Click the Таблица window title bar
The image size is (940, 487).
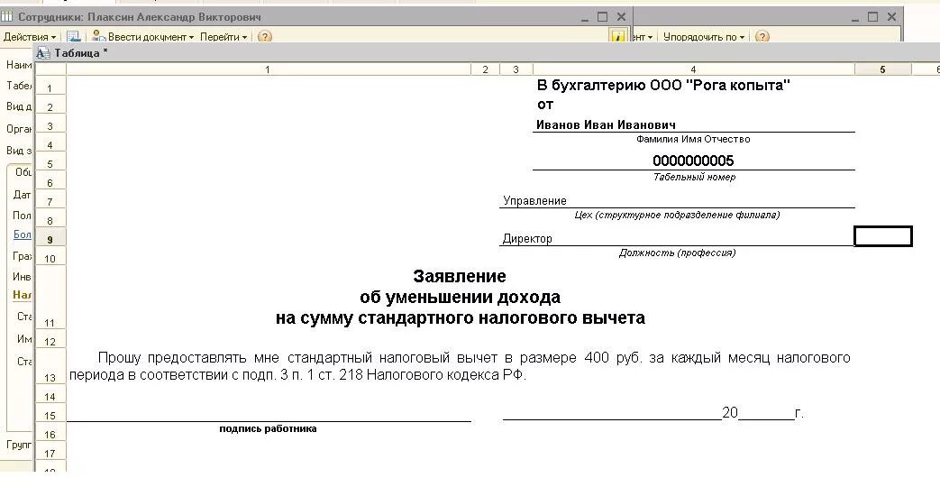coord(487,53)
